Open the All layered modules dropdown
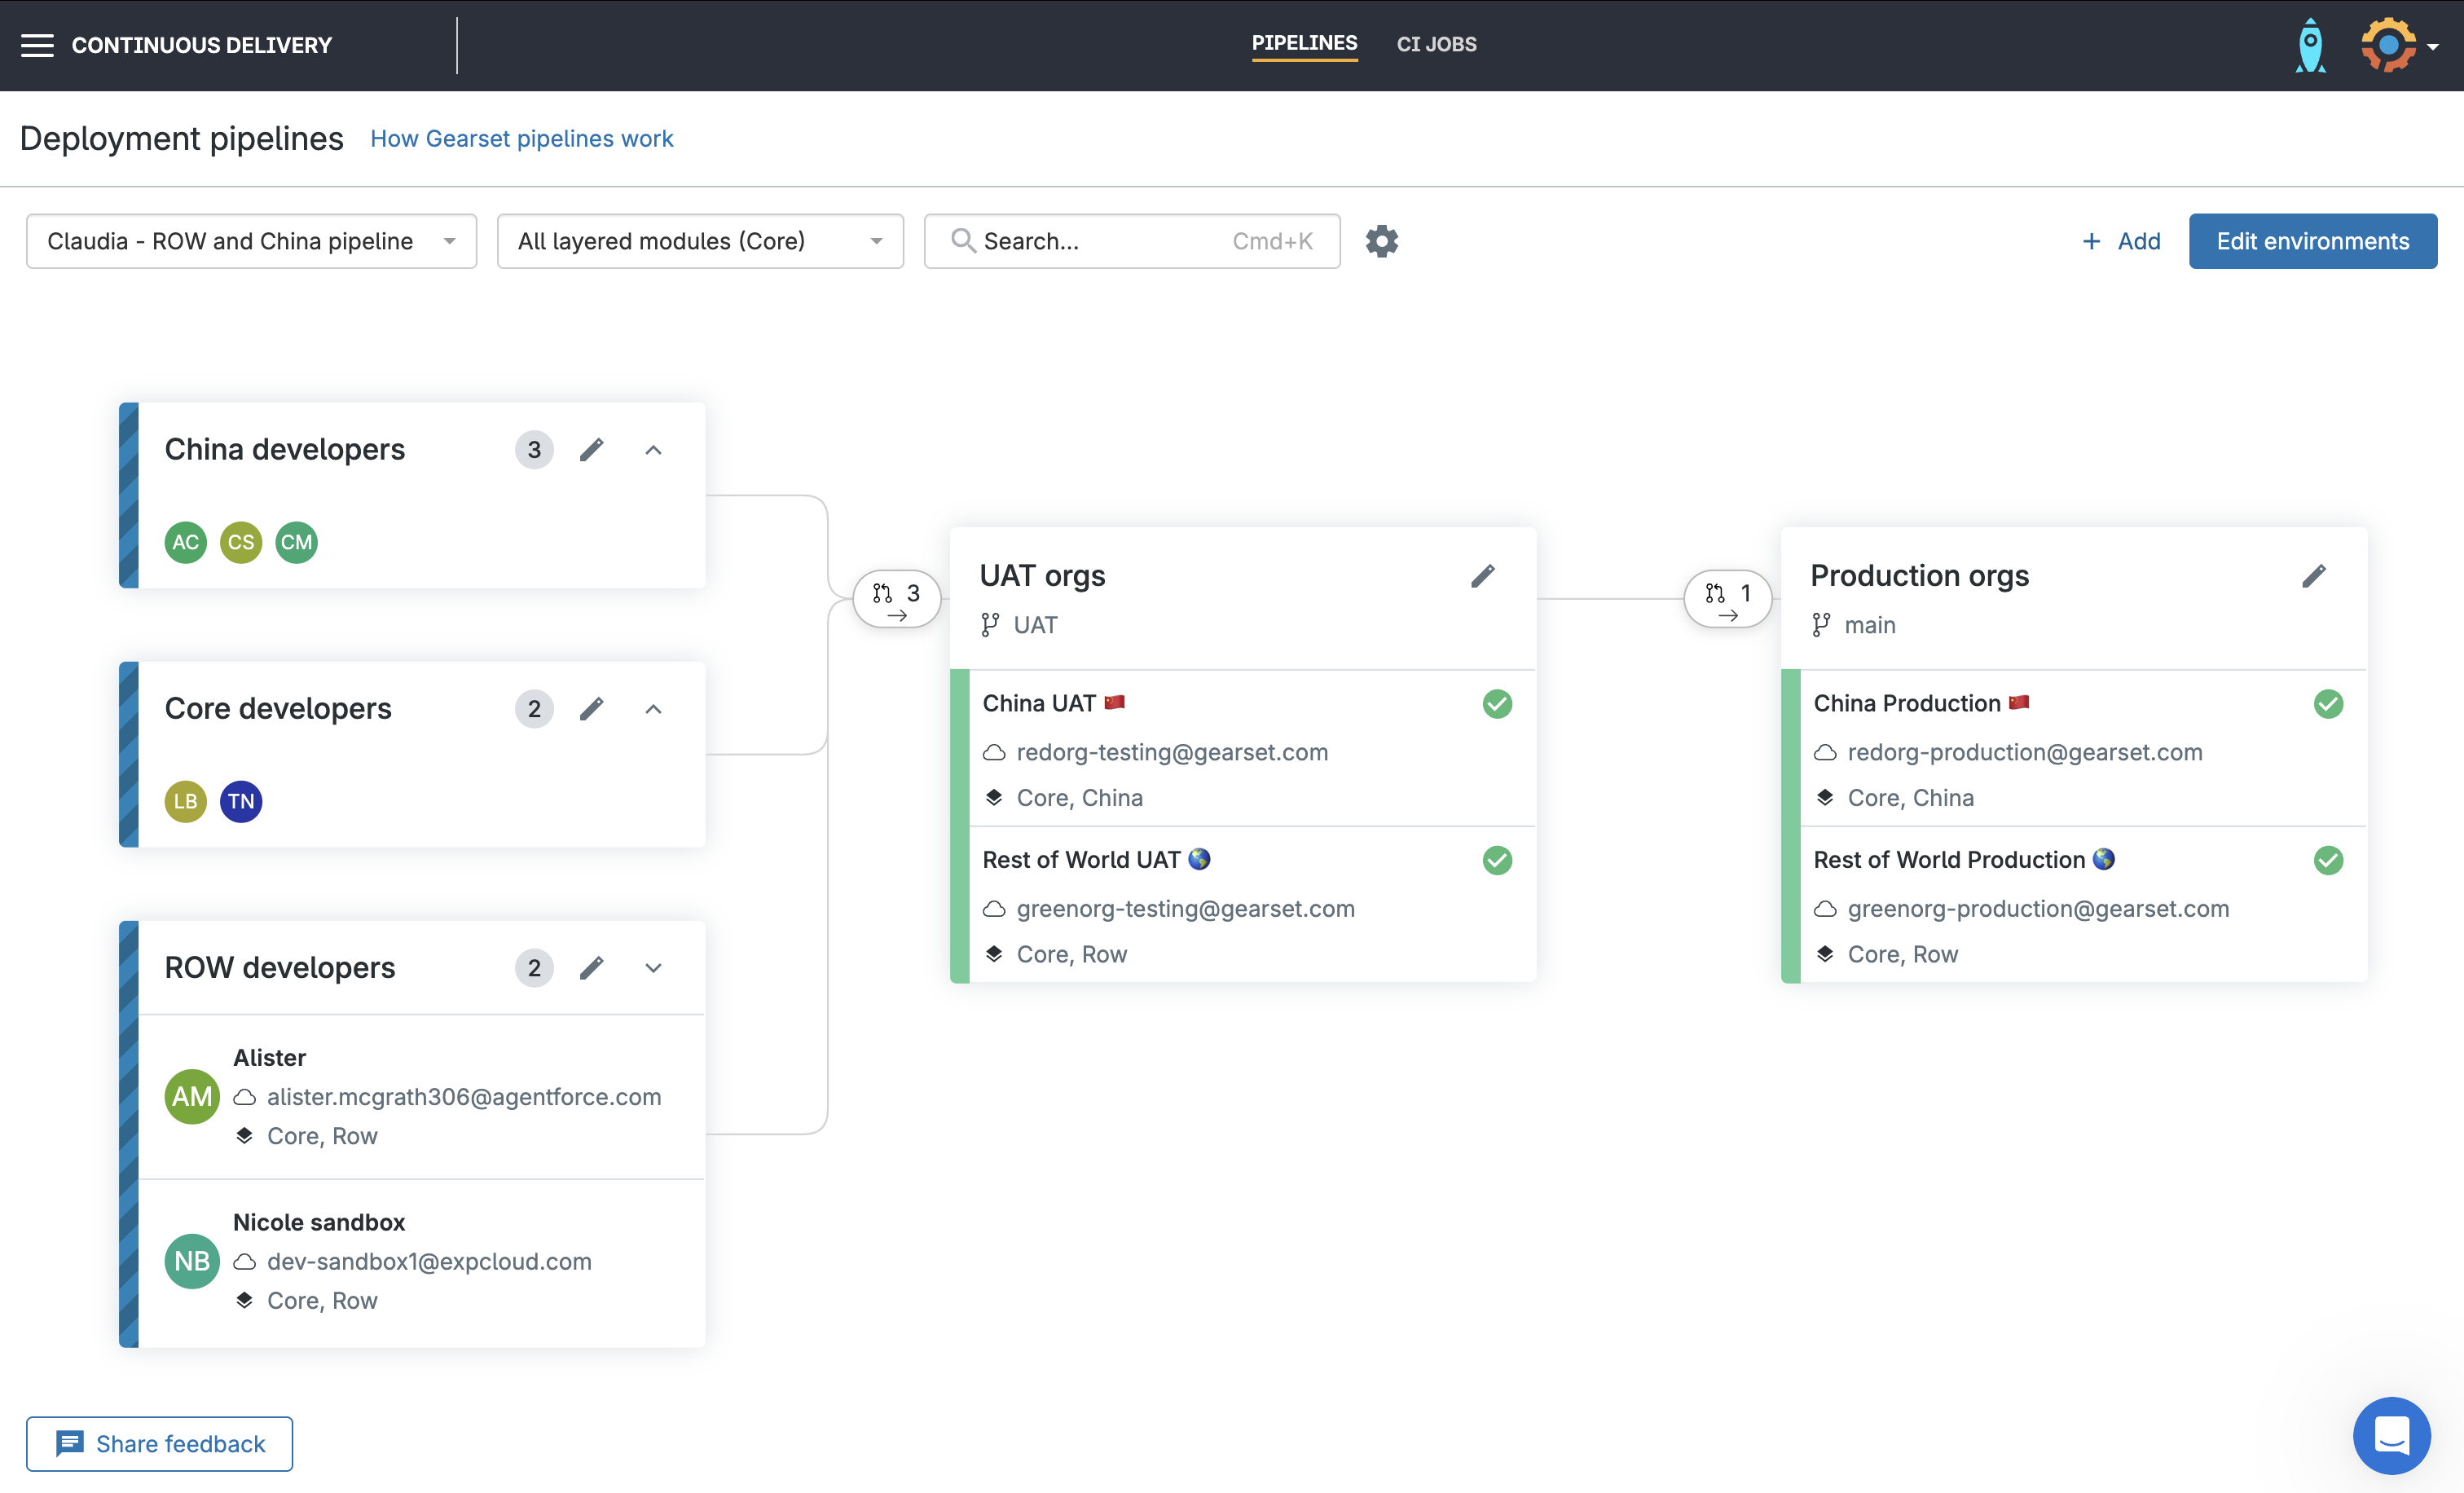Image resolution: width=2464 pixels, height=1493 pixels. pos(699,241)
